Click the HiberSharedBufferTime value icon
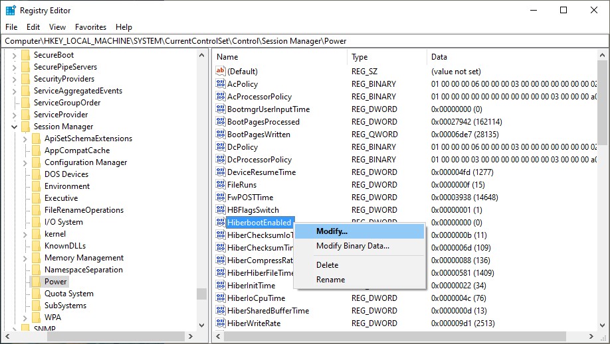The width and height of the screenshot is (610, 344). [221, 310]
